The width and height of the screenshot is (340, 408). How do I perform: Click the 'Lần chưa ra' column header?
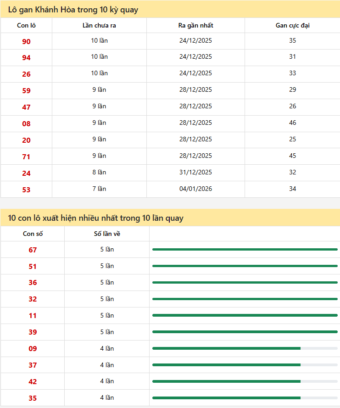pyautogui.click(x=99, y=25)
